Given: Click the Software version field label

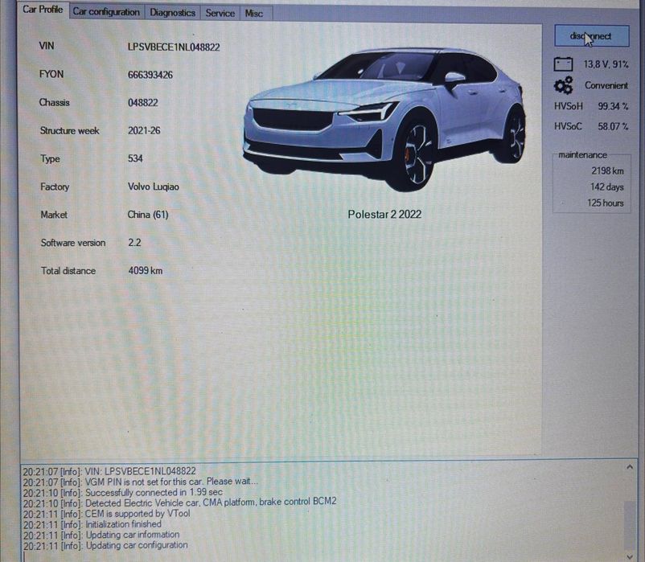Looking at the screenshot, I should 73,243.
